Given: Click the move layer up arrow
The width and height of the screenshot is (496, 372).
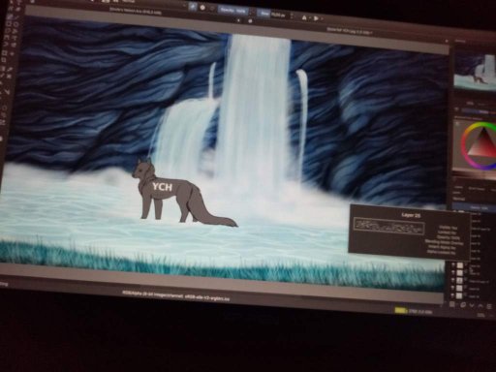Looking at the screenshot, I should pyautogui.click(x=480, y=306).
